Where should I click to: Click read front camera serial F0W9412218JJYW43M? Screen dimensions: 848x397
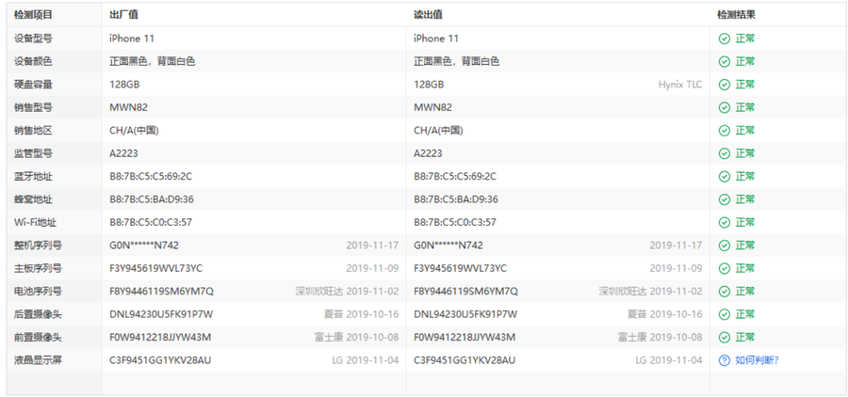pos(465,337)
